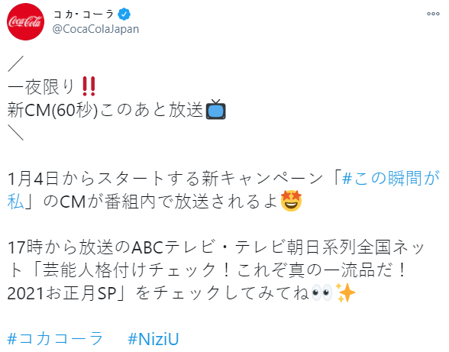Click the red double exclamation emoji
Viewport: 449px width, 352px height.
(89, 86)
